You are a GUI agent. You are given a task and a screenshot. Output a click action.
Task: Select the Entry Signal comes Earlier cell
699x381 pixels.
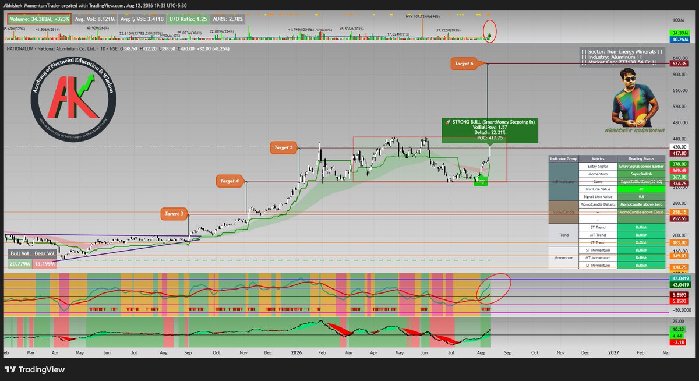[x=640, y=166]
